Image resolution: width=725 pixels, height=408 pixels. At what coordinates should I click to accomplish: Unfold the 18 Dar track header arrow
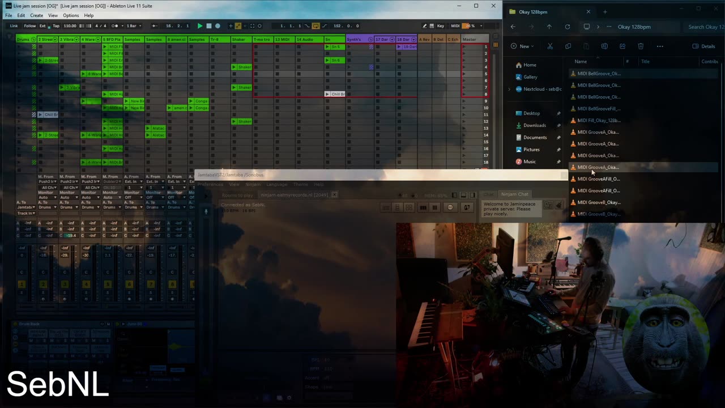413,39
